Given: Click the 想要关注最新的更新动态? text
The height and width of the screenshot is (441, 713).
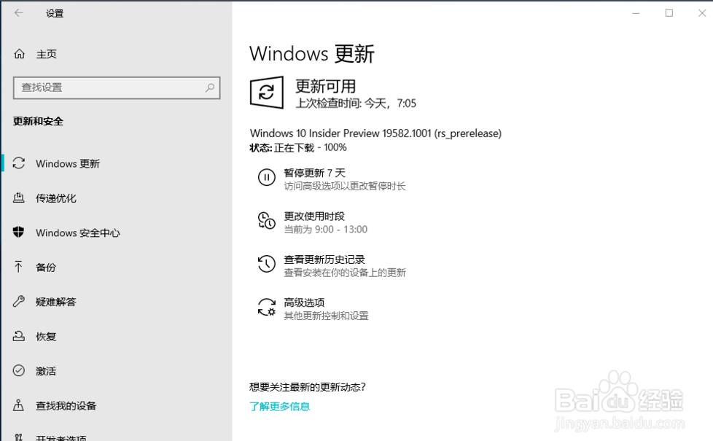Looking at the screenshot, I should coord(308,387).
